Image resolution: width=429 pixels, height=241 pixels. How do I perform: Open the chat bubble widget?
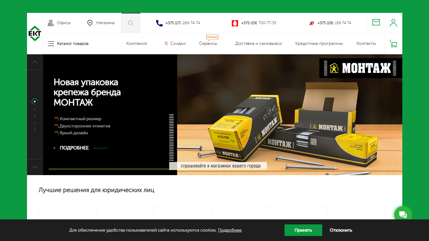pos(403,215)
